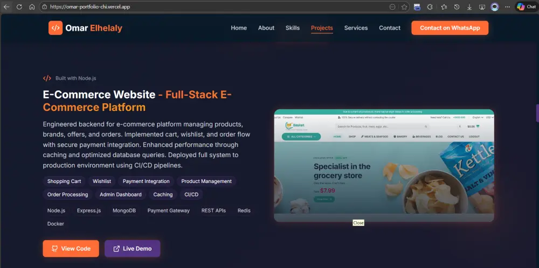Click the orange code logo icon
Screen dimensions: 539x268
pyautogui.click(x=56, y=28)
